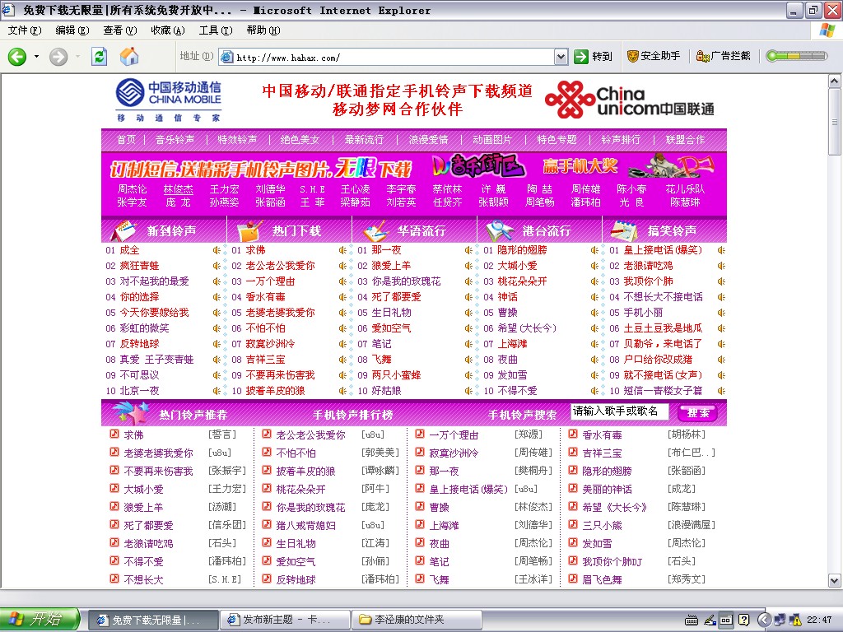
Task: Open the 音乐铃声 navigation tab
Action: tap(175, 140)
